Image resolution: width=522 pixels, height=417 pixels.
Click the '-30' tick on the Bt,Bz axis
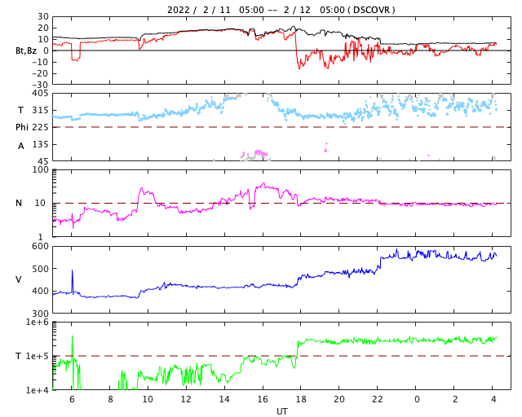click(x=40, y=85)
